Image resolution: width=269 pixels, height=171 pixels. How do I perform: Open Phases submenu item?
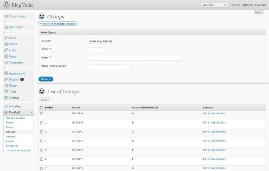tap(10, 127)
